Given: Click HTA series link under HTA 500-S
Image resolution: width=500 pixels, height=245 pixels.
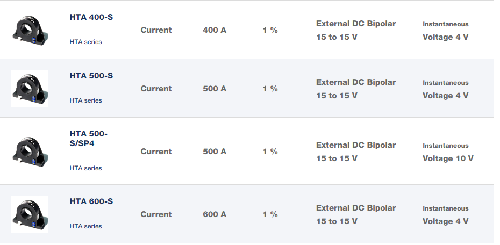Looking at the screenshot, I should click(x=85, y=100).
